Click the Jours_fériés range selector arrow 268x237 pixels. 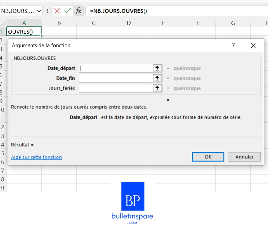point(157,88)
